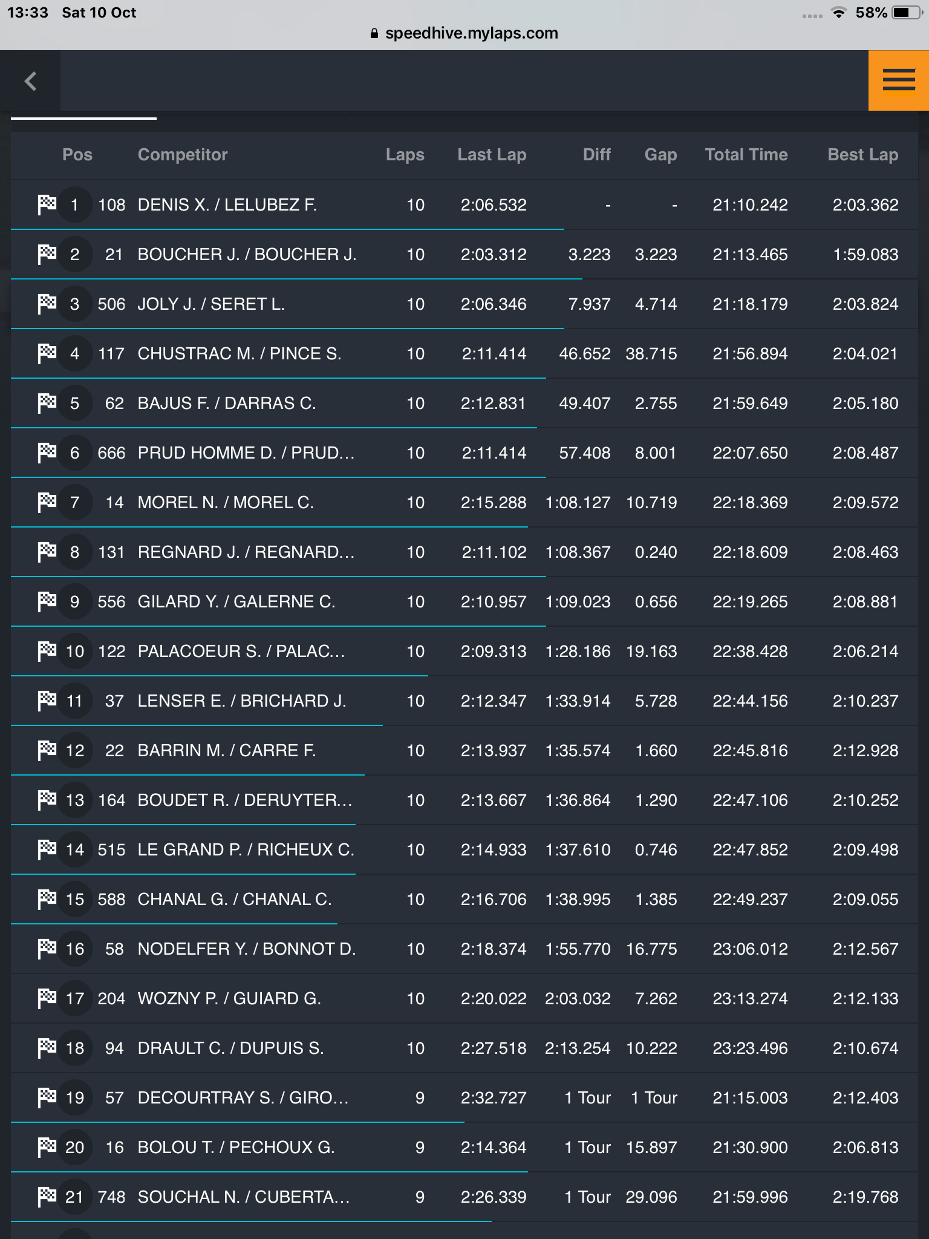Tap the battery indicator in status bar
The width and height of the screenshot is (929, 1239).
[906, 13]
